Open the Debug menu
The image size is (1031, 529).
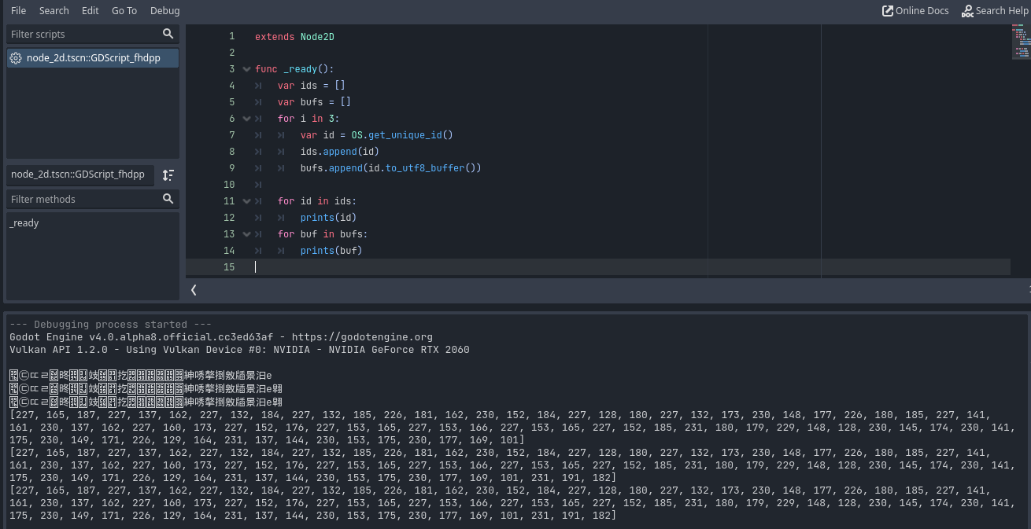[x=164, y=10]
